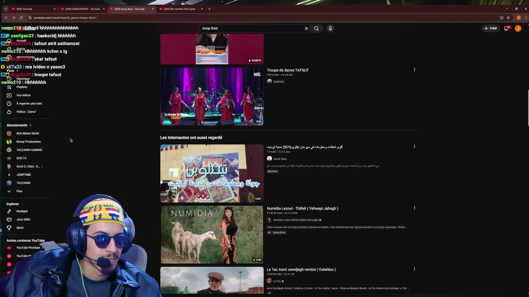This screenshot has height=297, width=529.
Task: Click the magnifier search button
Action: click(x=316, y=28)
